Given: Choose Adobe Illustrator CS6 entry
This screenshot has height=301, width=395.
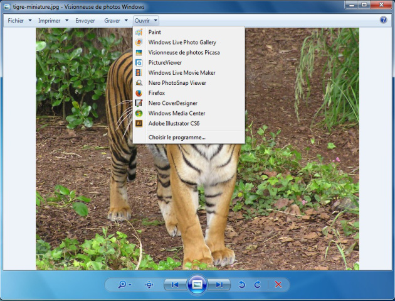Looking at the screenshot, I should 189,123.
